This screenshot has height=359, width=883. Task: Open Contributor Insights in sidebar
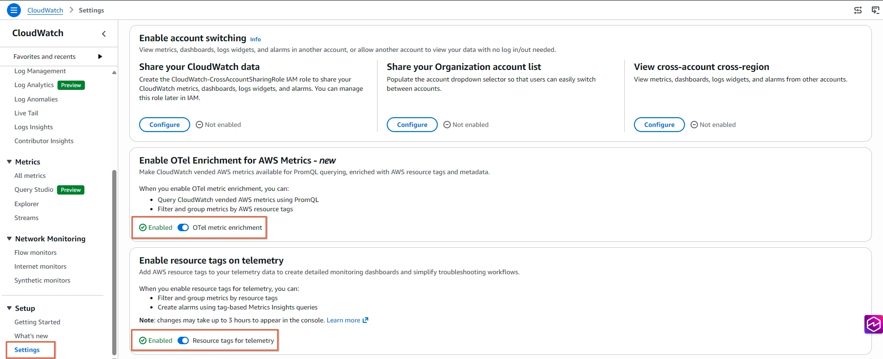(x=44, y=141)
